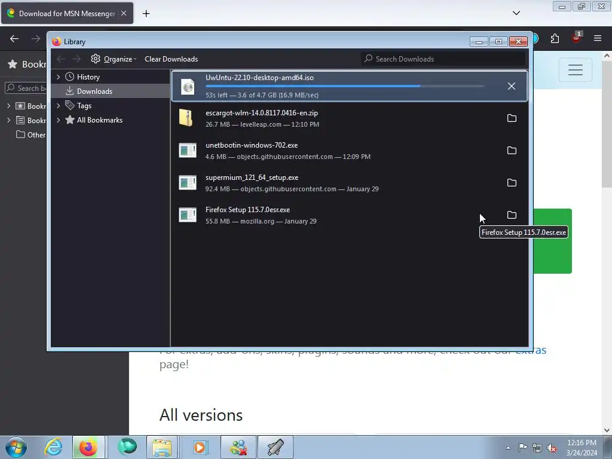Viewport: 612px width, 459px height.
Task: Click the UwUntu download progress bar
Action: click(345, 86)
